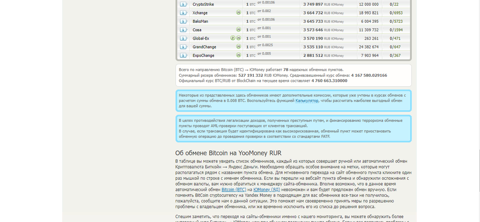Screen dimensions: 480x222
Task: Click BaksMan rate 3 645 733
Action: pyautogui.click(x=313, y=22)
